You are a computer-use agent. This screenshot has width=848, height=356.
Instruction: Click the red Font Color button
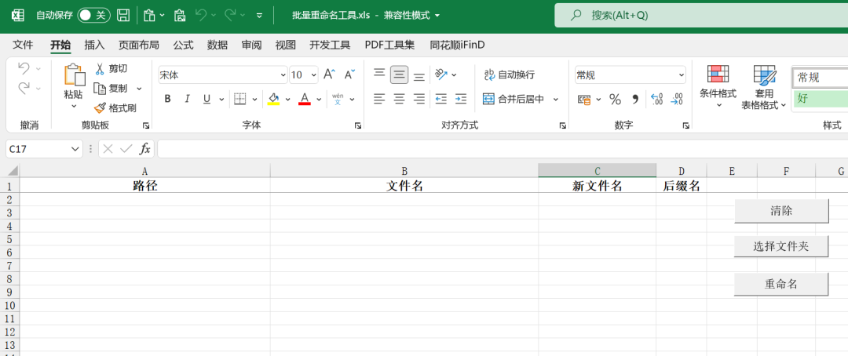305,99
